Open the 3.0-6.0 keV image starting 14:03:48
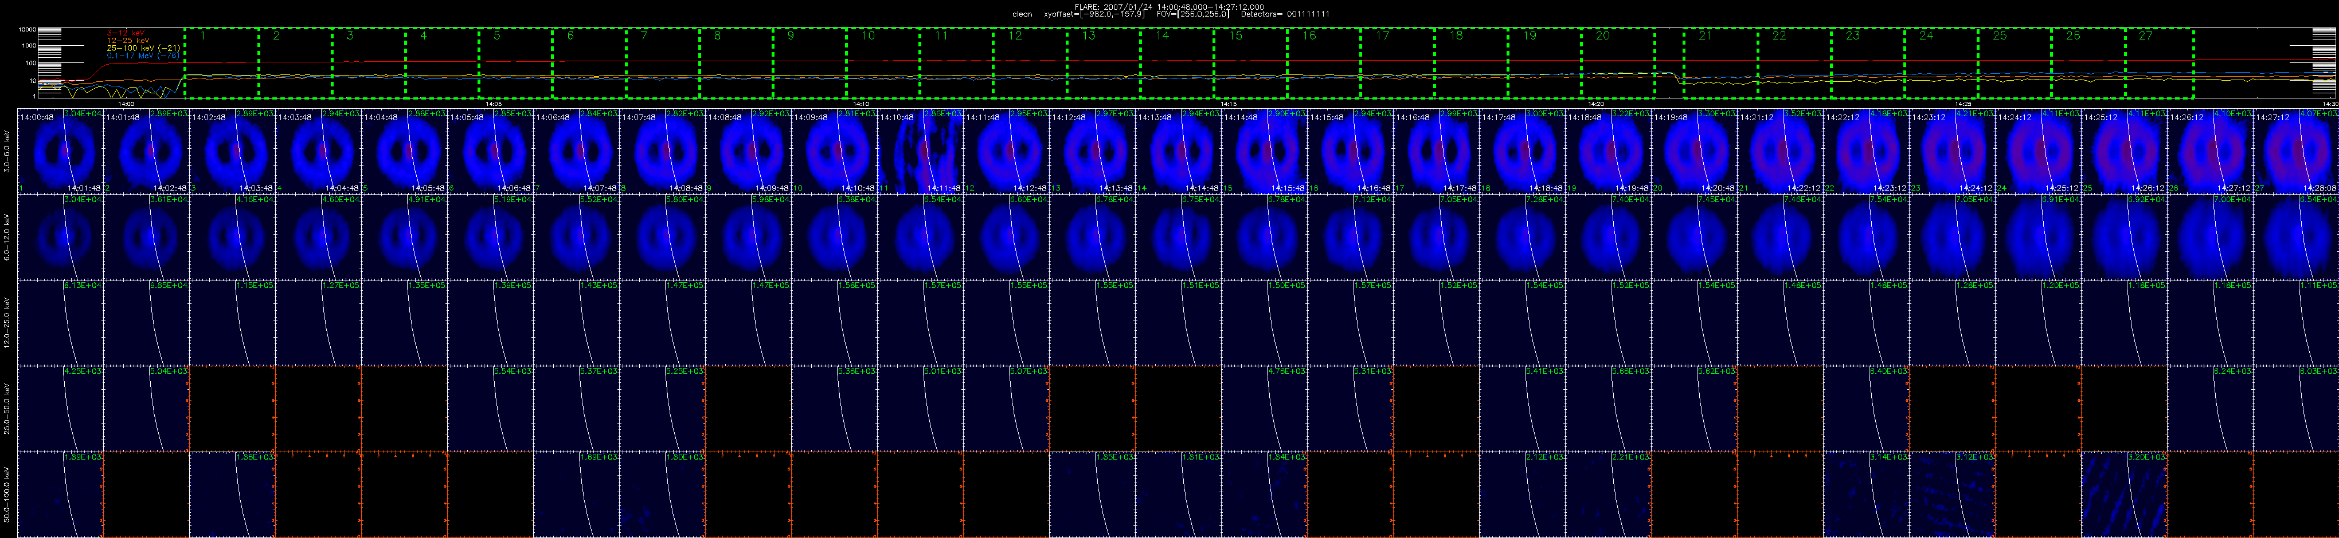Screen dimensions: 2339x538 [318, 152]
